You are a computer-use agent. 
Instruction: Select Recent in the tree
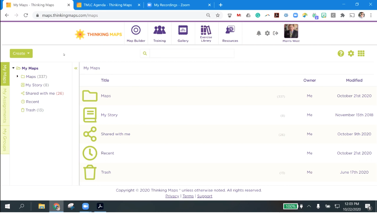pyautogui.click(x=32, y=101)
